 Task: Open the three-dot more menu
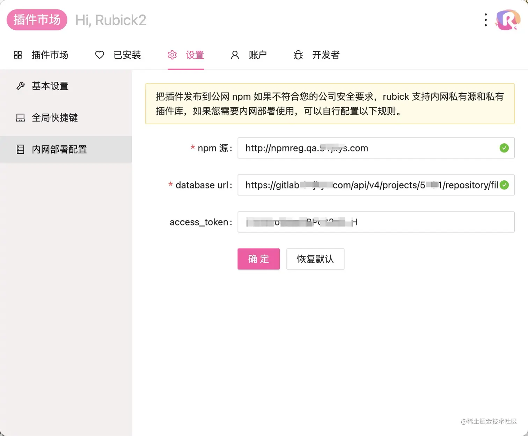[485, 20]
